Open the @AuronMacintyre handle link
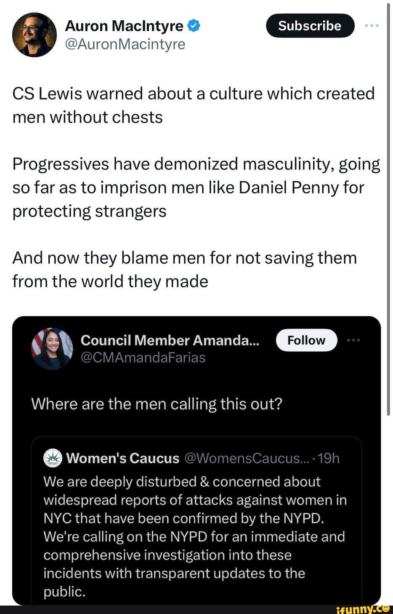Viewport: 393px width, 614px height. [x=125, y=44]
